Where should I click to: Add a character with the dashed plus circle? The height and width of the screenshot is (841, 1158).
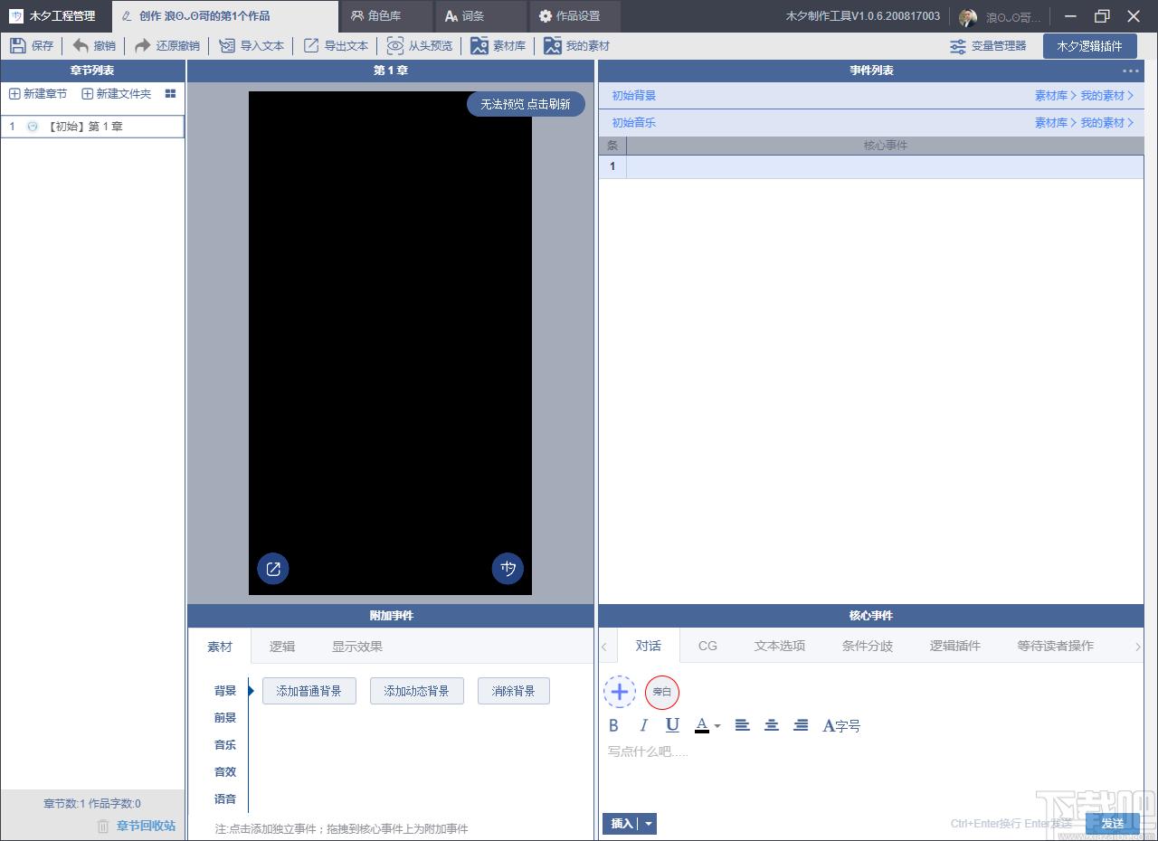pyautogui.click(x=620, y=693)
